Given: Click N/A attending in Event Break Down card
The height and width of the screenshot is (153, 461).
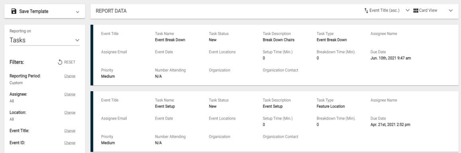Looking at the screenshot, I should coord(158,76).
